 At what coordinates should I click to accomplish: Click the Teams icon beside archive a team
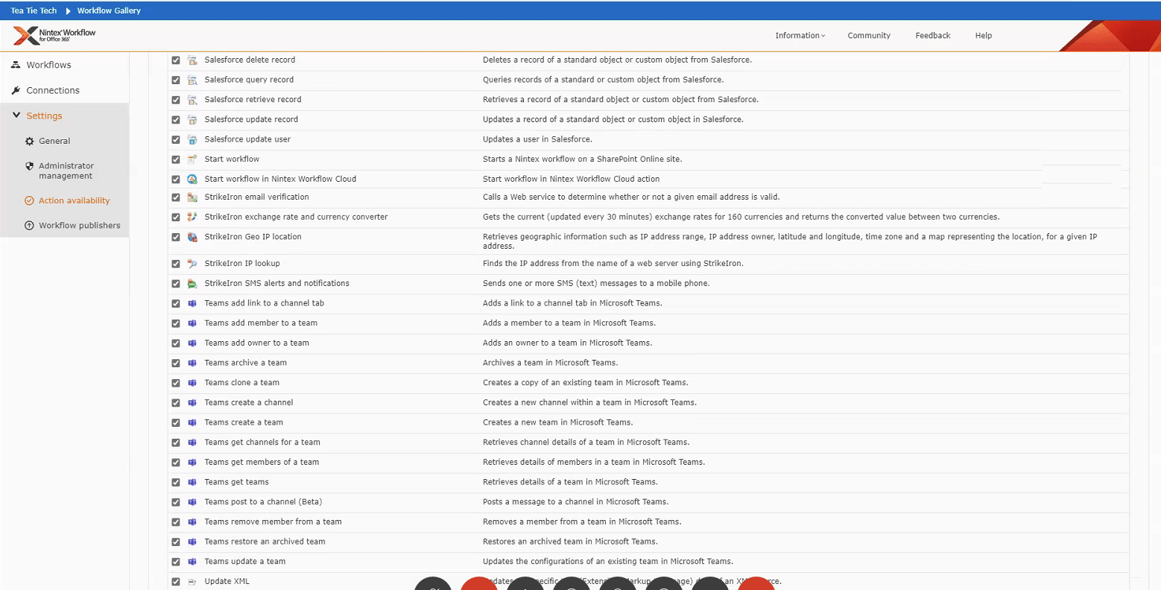(x=192, y=363)
